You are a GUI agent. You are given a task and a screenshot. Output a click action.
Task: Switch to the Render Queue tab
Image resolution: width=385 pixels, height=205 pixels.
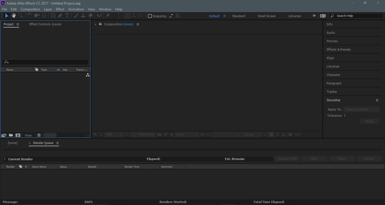(44, 143)
